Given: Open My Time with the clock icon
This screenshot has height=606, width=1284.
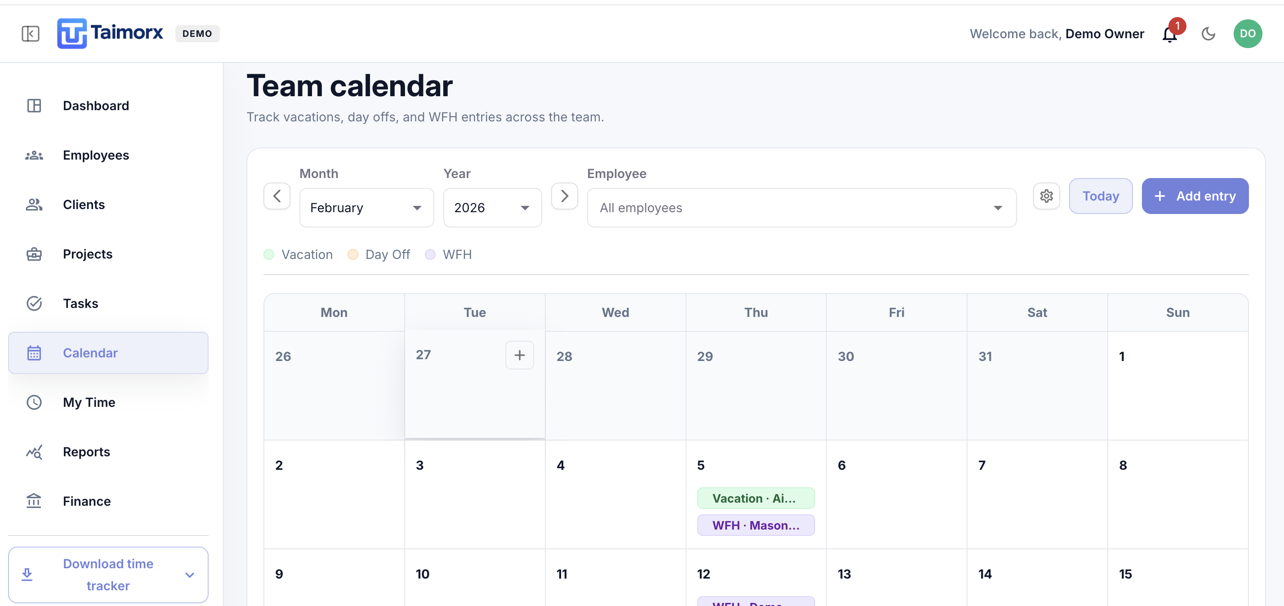Looking at the screenshot, I should [x=33, y=402].
